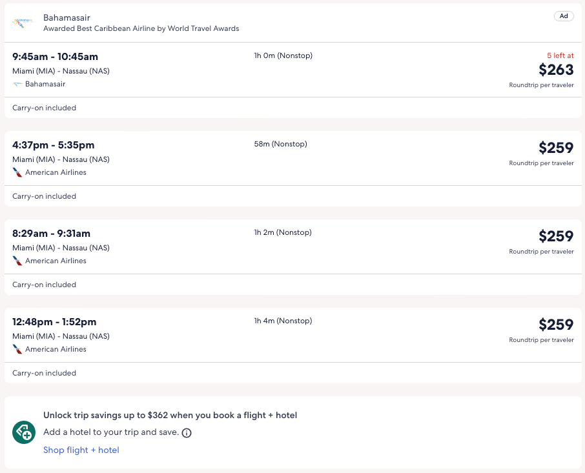Click the Ad badge label
585x473 pixels.
click(564, 16)
